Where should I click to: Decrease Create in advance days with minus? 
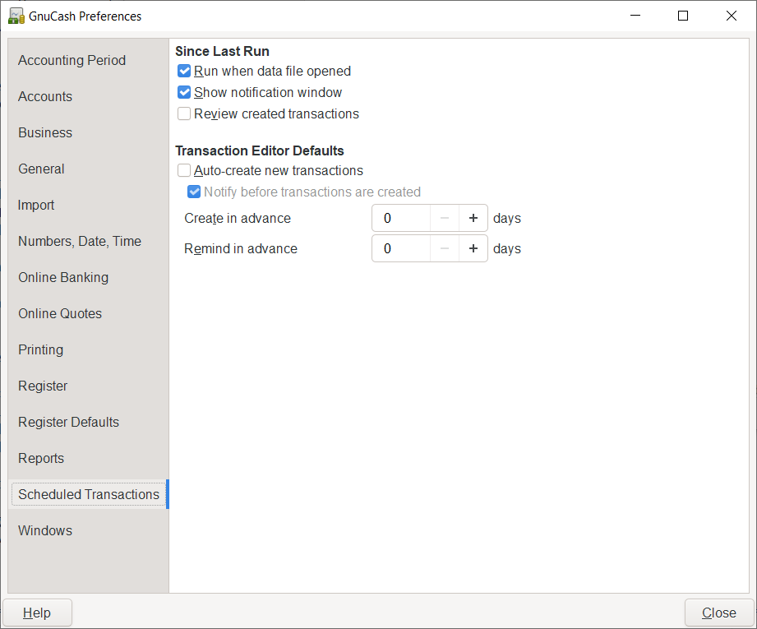coord(444,219)
